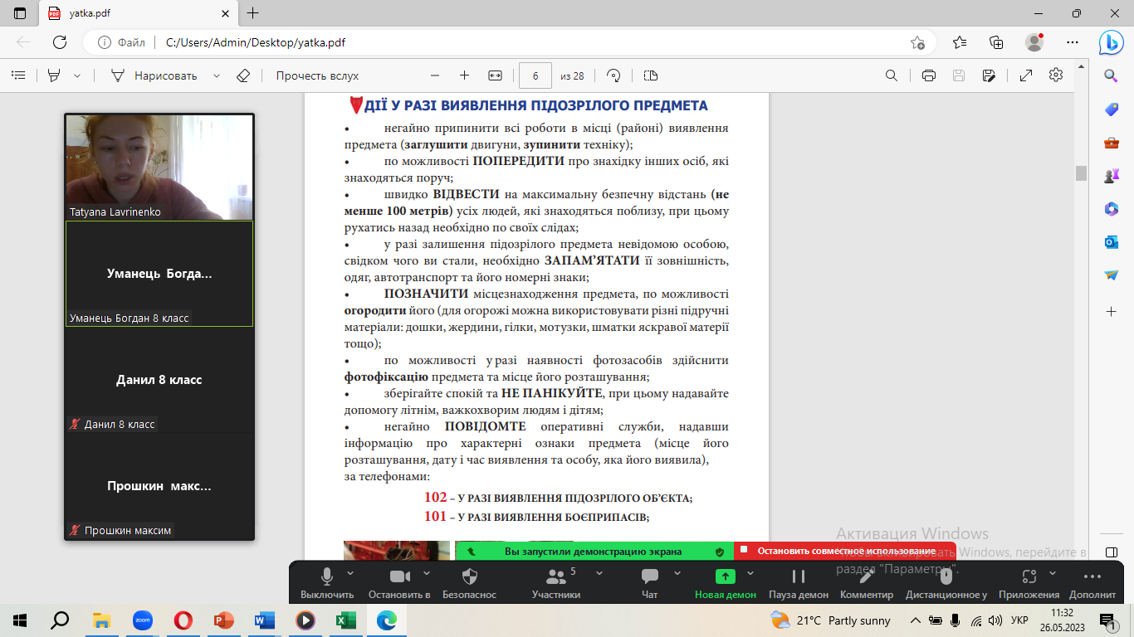Expand the highlight color dropdown arrow
1134x637 pixels.
click(77, 75)
